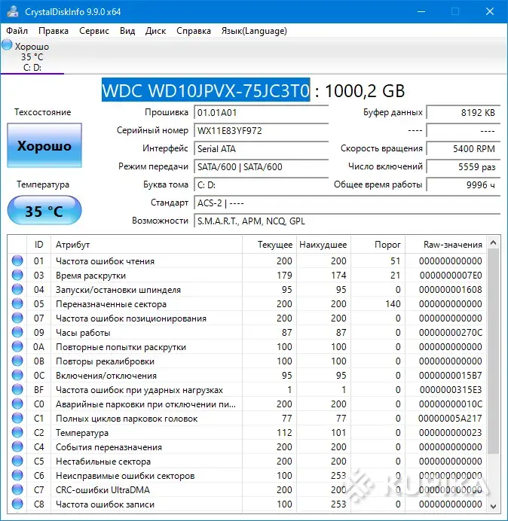Click the threshold value 140
The height and width of the screenshot is (521, 508).
[x=393, y=304]
